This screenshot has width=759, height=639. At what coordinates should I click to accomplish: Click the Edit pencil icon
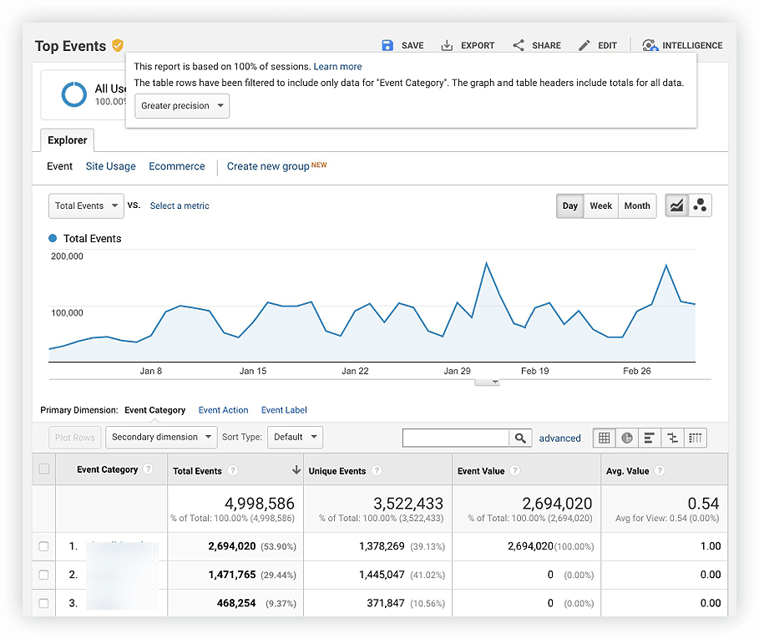pyautogui.click(x=584, y=45)
